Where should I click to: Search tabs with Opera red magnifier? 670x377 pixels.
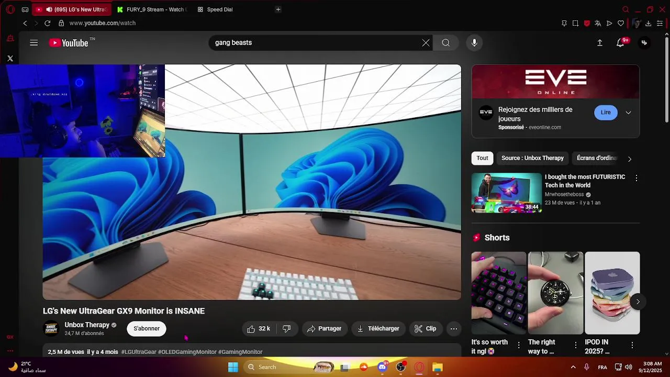(x=626, y=9)
